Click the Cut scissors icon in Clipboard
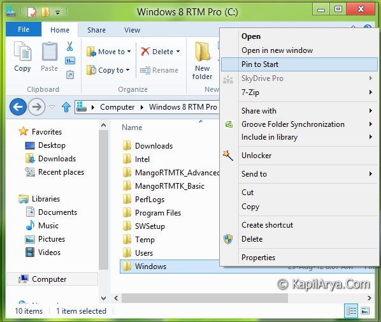The image size is (381, 322). point(69,46)
